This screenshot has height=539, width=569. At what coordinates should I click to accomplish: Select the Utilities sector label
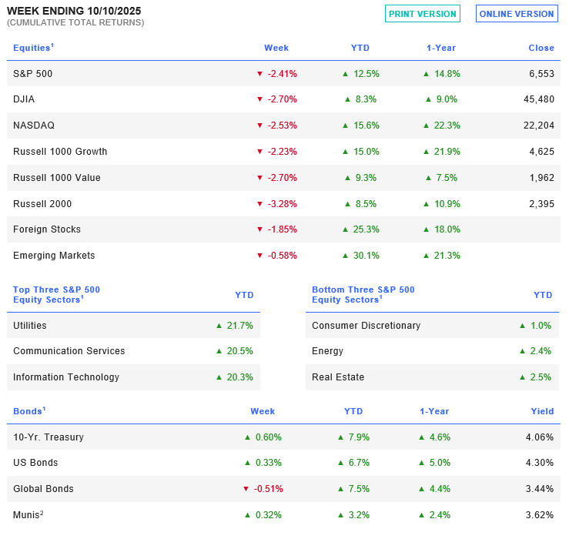(x=30, y=325)
